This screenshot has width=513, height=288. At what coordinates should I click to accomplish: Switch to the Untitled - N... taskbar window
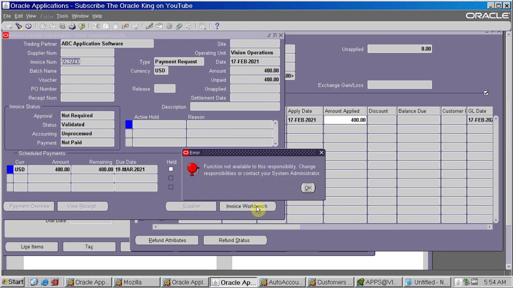click(x=427, y=282)
